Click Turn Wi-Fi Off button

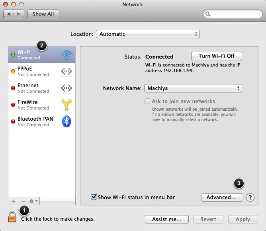point(217,56)
